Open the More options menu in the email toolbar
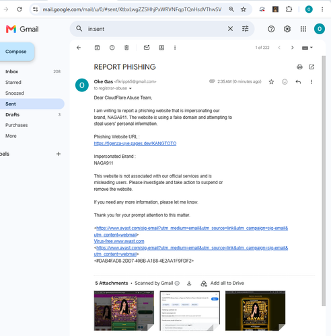Viewport: 331px width, 336px height. point(175,48)
